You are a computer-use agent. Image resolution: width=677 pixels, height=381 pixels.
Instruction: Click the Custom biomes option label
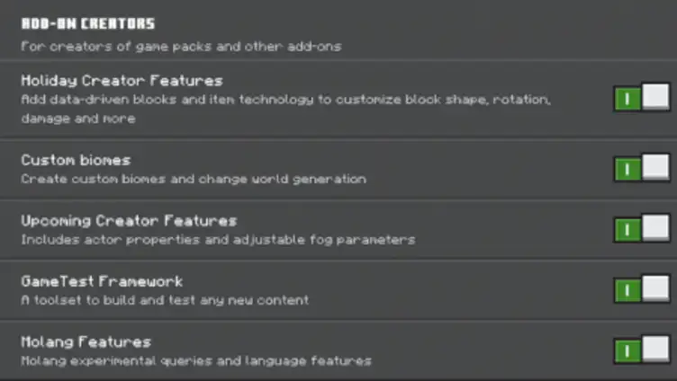pos(76,160)
